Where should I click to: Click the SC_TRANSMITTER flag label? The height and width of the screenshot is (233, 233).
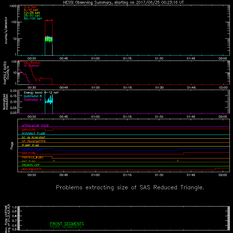click(x=33, y=142)
